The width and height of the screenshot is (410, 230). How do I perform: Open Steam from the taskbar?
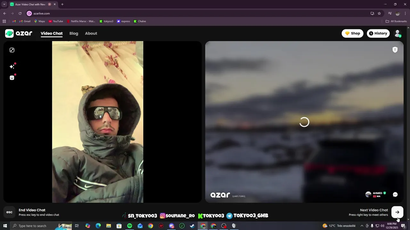point(192,226)
